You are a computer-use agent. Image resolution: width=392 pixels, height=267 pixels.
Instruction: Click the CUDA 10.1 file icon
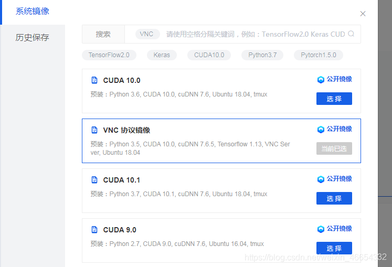(94, 179)
